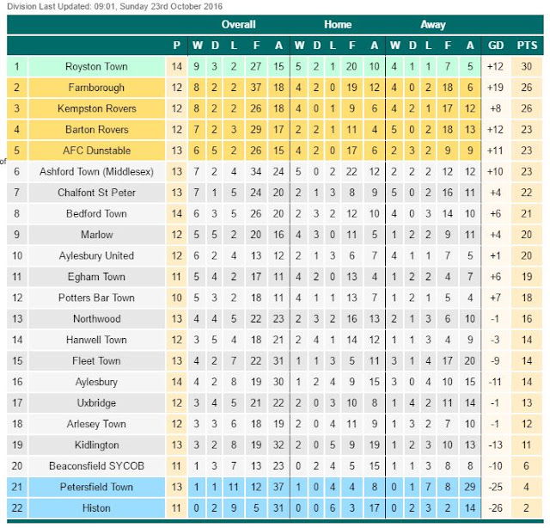Click Royston Town's 30 points cell
The width and height of the screenshot is (550, 528).
[527, 66]
